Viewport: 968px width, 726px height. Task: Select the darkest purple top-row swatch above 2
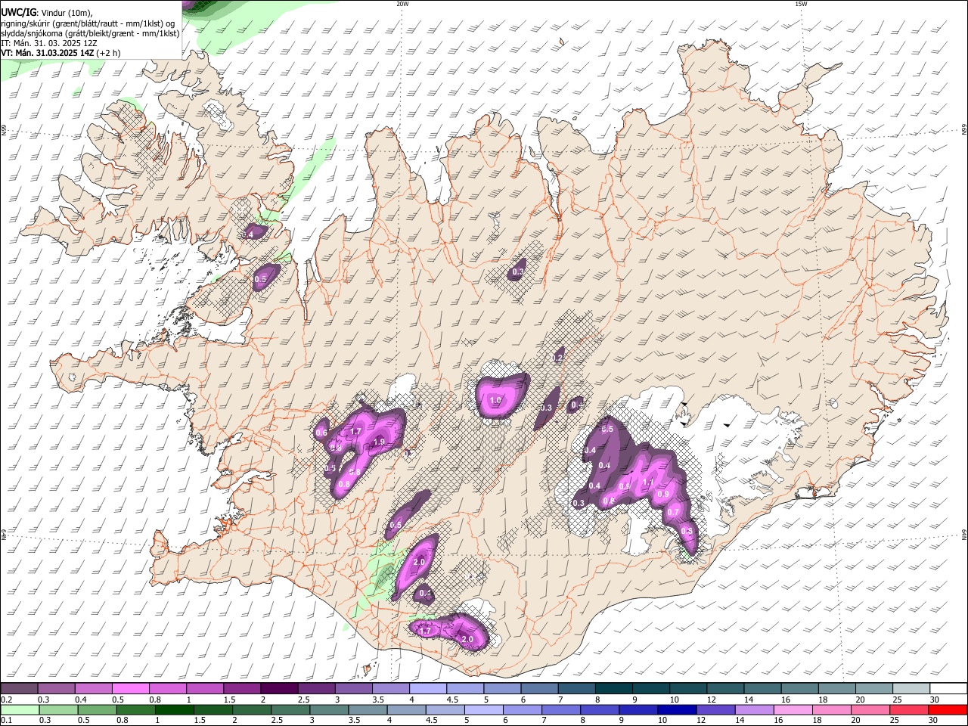point(278,689)
